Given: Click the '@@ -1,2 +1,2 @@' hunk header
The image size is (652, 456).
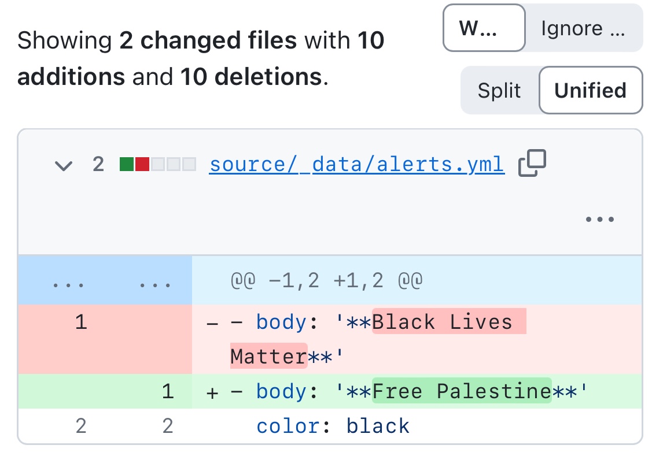Looking at the screenshot, I should [326, 280].
